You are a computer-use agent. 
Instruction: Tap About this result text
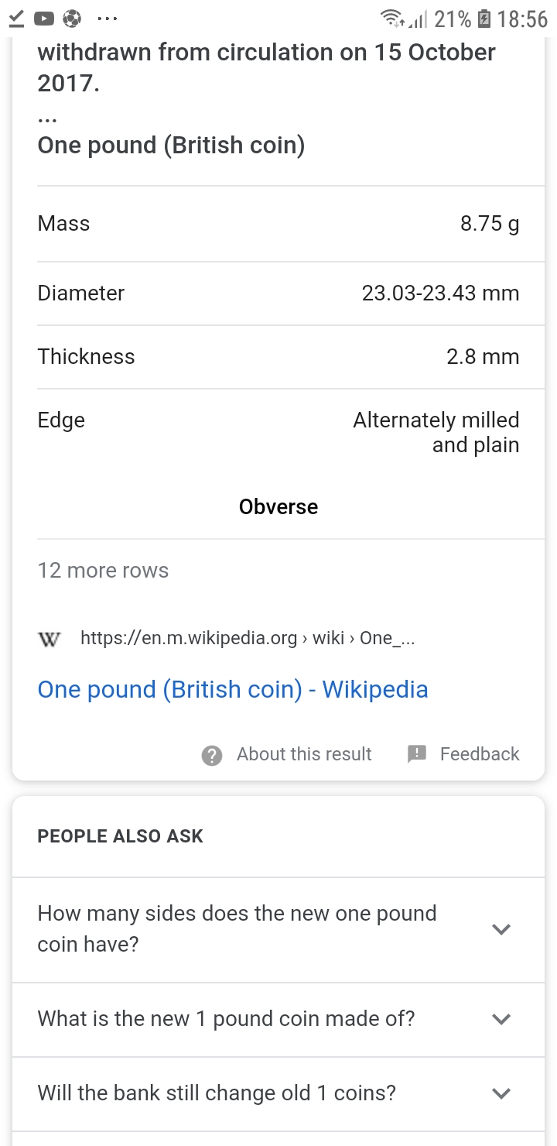(304, 754)
